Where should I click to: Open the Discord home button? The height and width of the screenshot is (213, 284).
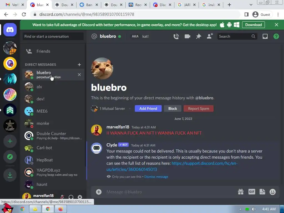click(x=10, y=30)
